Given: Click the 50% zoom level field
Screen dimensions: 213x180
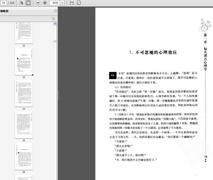Looking at the screenshot, I should pyautogui.click(x=55, y=3).
